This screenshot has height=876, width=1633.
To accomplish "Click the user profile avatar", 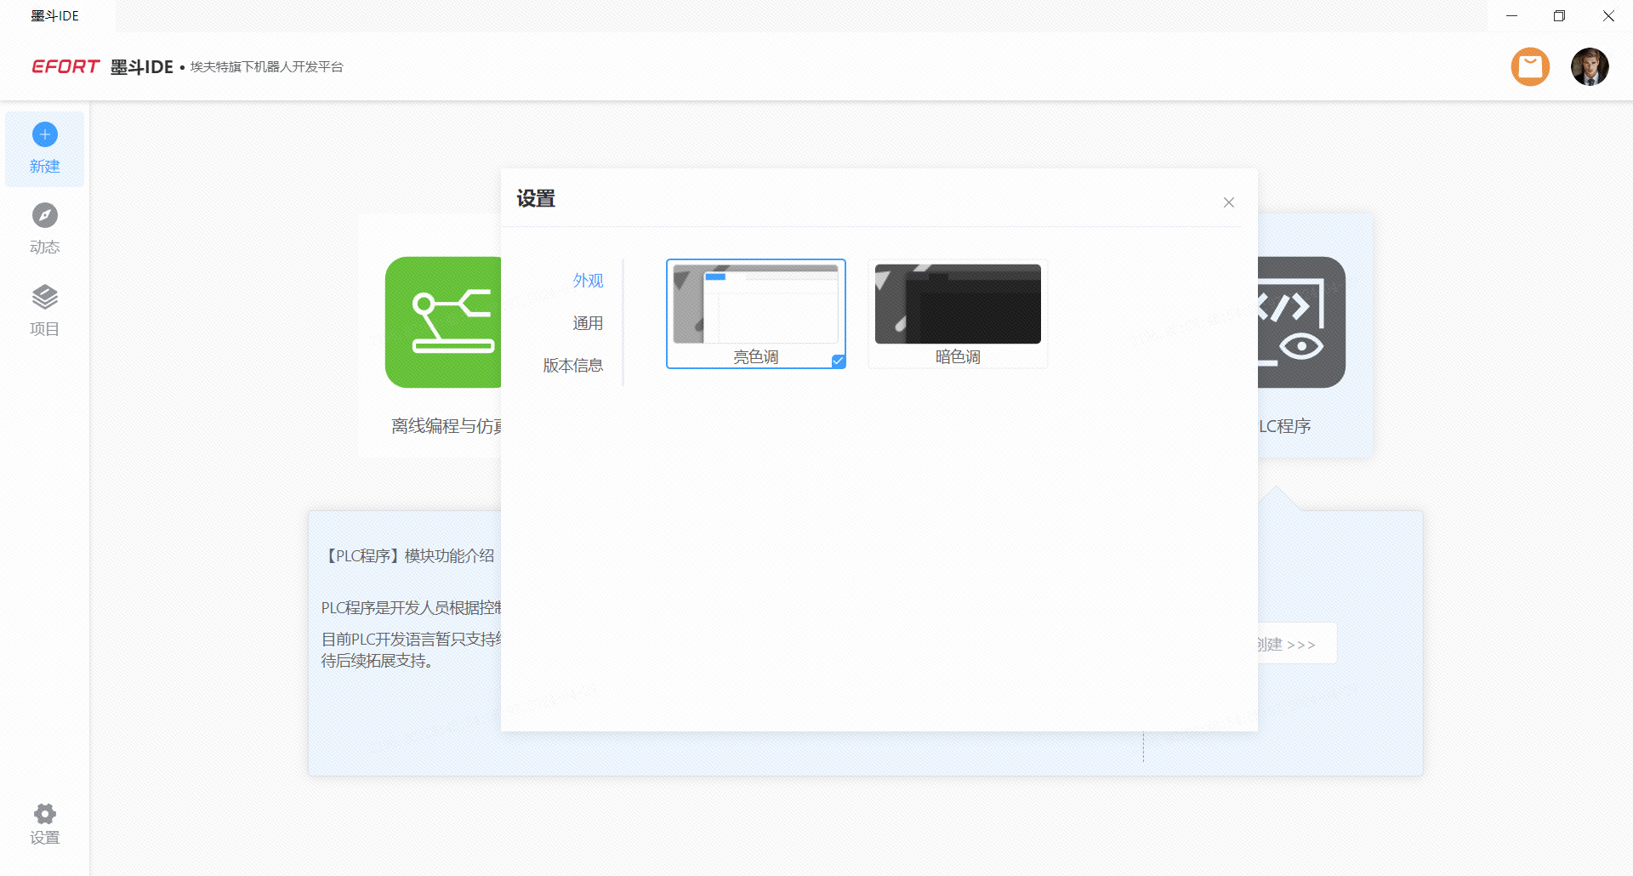I will tap(1589, 66).
